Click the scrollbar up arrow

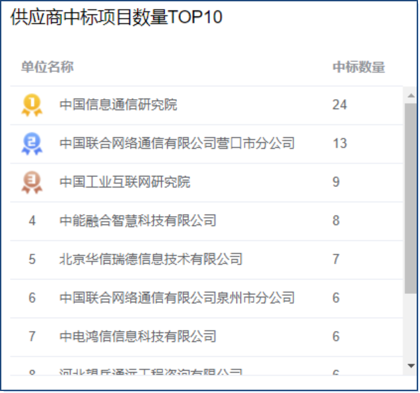411,95
